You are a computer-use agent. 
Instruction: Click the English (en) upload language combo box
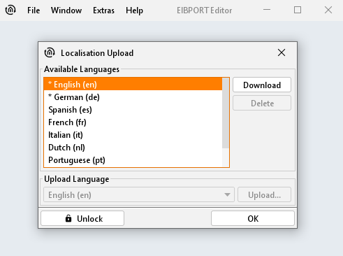[x=139, y=194]
